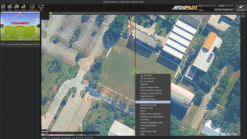Switch to the Transponder tab
Image resolution: width=247 pixels, height=139 pixels.
(x=36, y=44)
